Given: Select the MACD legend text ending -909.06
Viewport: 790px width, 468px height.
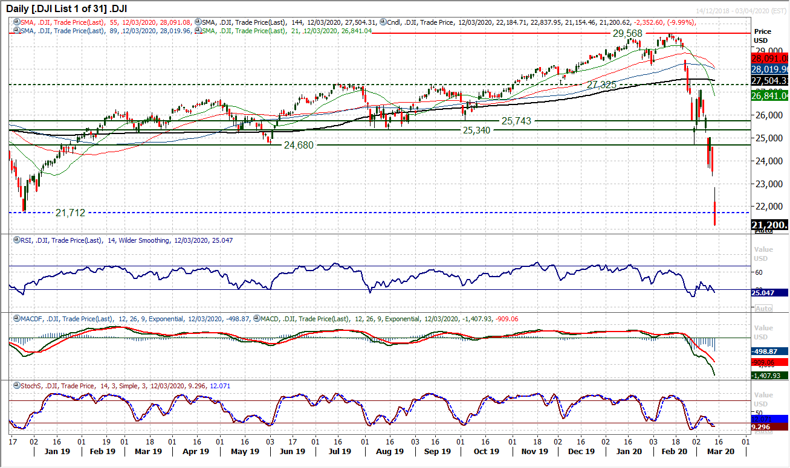Looking at the screenshot, I should pyautogui.click(x=390, y=318).
